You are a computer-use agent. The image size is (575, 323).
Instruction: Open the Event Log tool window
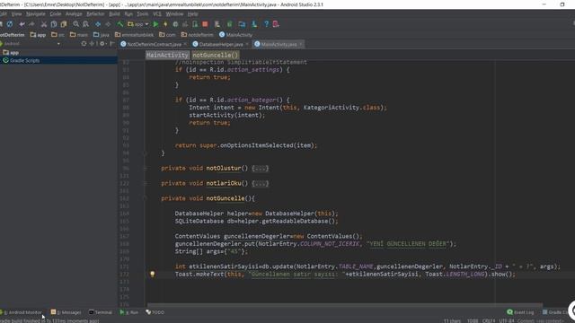click(x=520, y=312)
